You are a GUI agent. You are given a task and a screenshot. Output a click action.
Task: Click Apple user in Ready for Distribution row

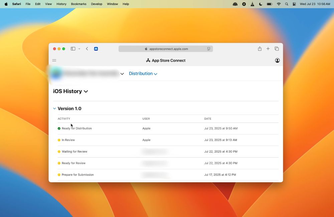point(146,129)
